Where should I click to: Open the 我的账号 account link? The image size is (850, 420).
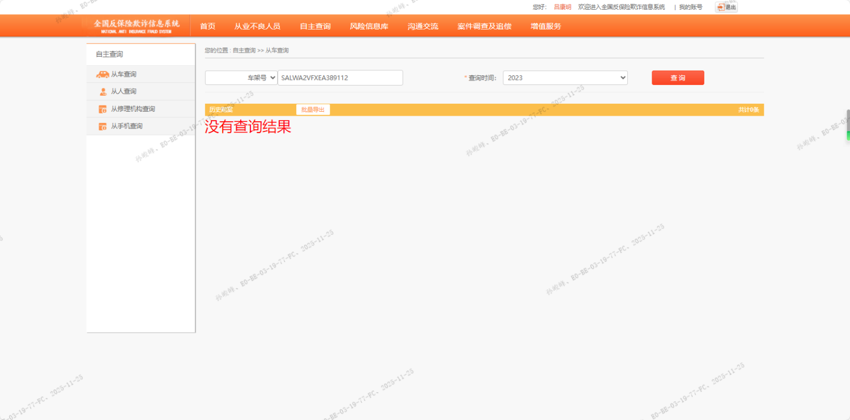pos(690,7)
